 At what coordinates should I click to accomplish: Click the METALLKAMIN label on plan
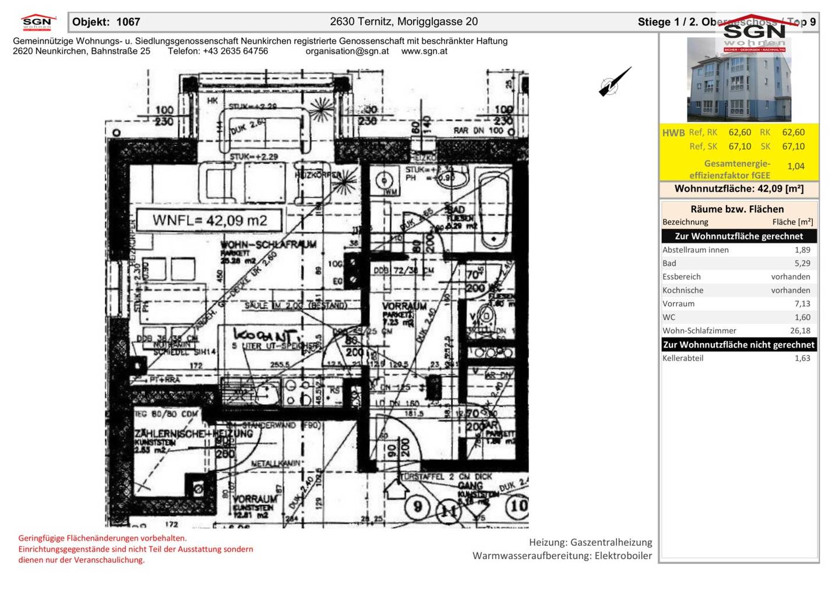276,464
